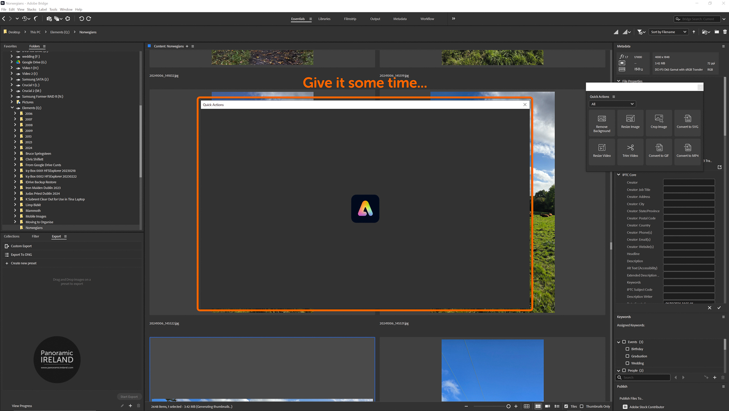Toggle the Tiles checkbox
729x411 pixels.
click(566, 406)
